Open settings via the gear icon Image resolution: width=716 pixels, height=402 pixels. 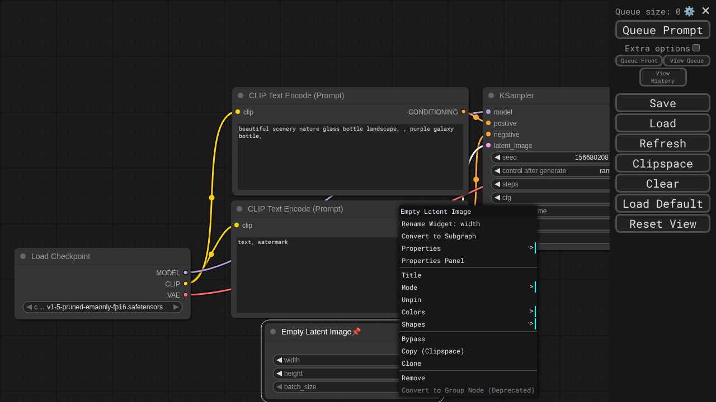(689, 11)
